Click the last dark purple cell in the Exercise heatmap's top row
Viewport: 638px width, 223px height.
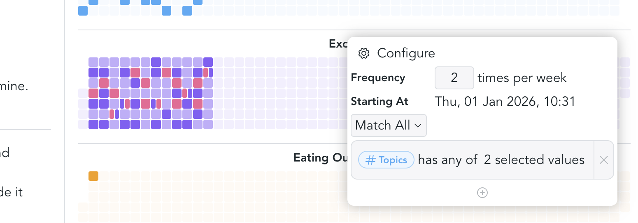[x=208, y=62]
